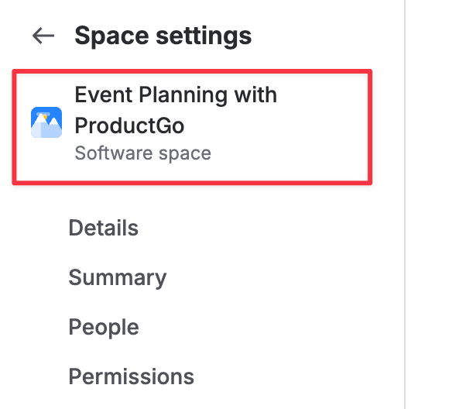Click the 'Event Planning with' title line
Image resolution: width=466 pixels, height=409 pixels.
176,95
